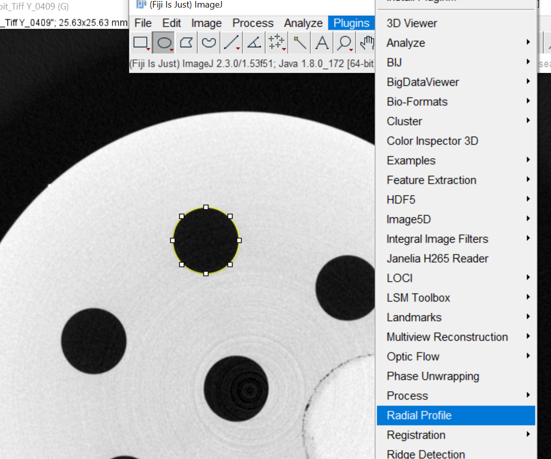Click the ImageJ version status bar text

(x=252, y=64)
